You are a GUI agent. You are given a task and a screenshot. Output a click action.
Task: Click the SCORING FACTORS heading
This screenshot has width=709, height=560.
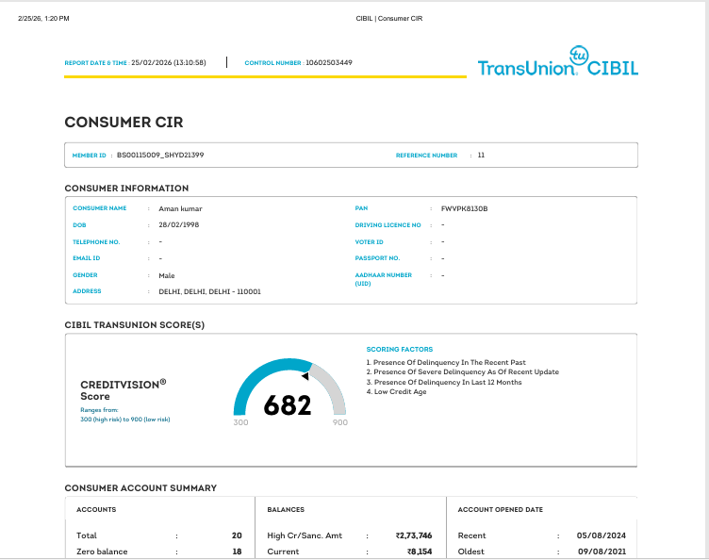point(399,349)
